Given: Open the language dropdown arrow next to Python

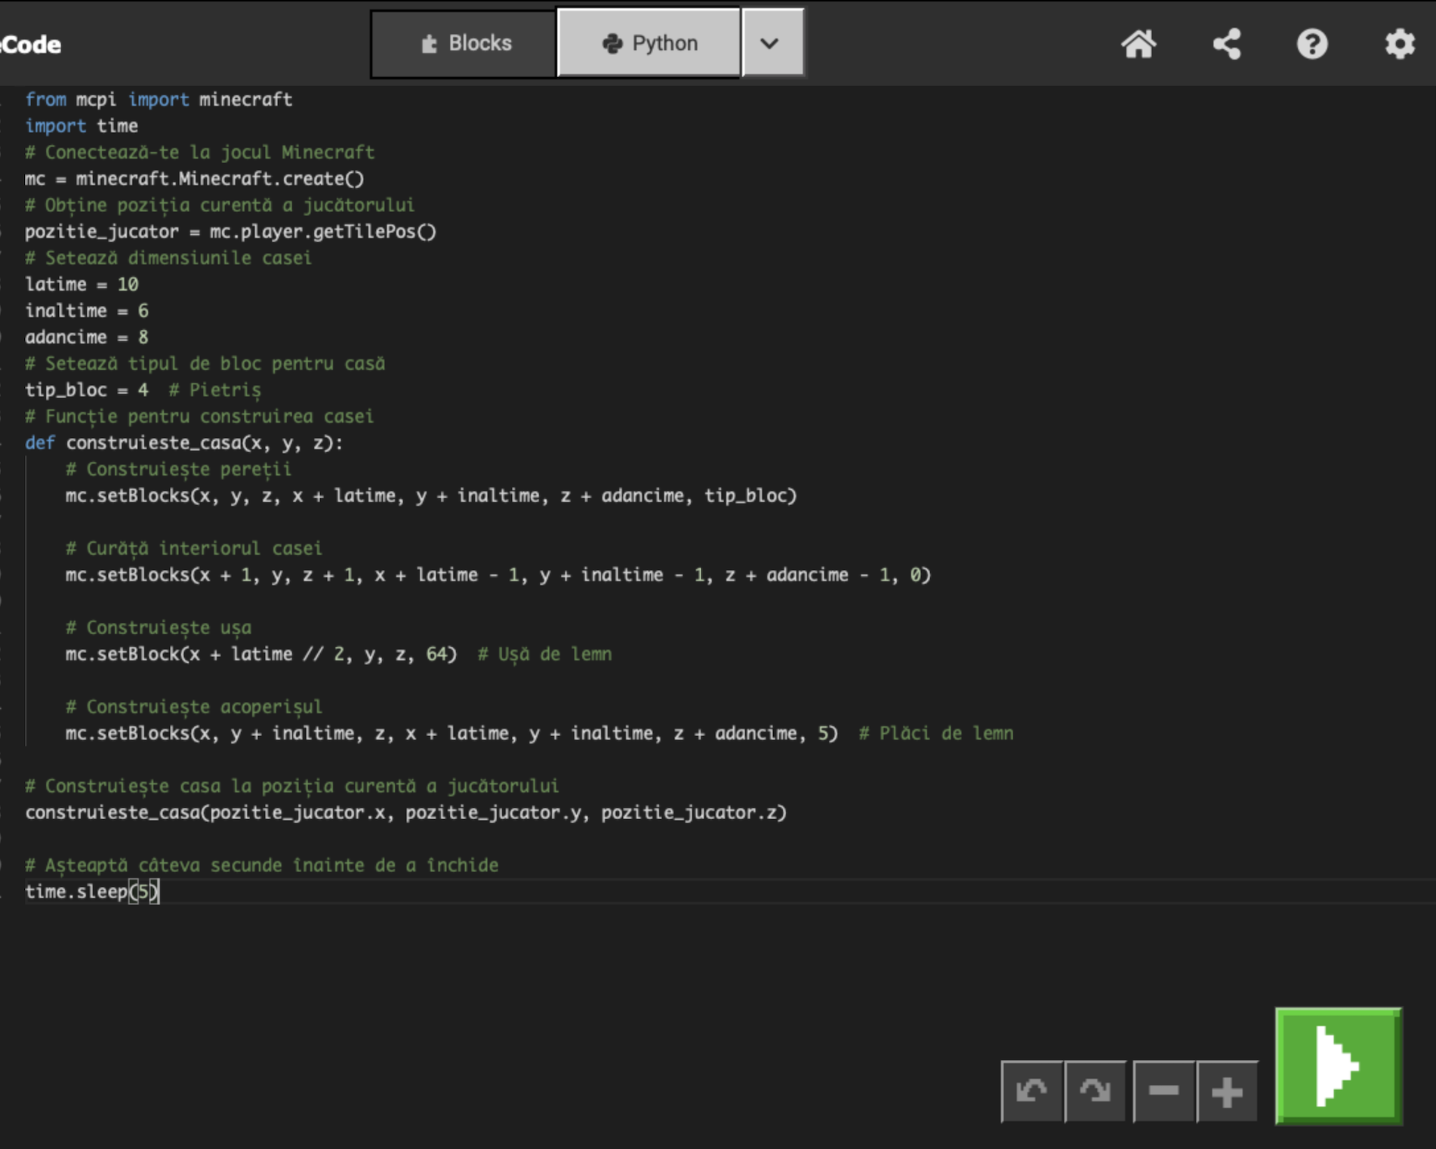Looking at the screenshot, I should click(x=773, y=44).
